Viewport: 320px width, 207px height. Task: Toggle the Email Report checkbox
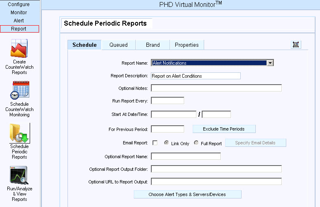coord(155,143)
